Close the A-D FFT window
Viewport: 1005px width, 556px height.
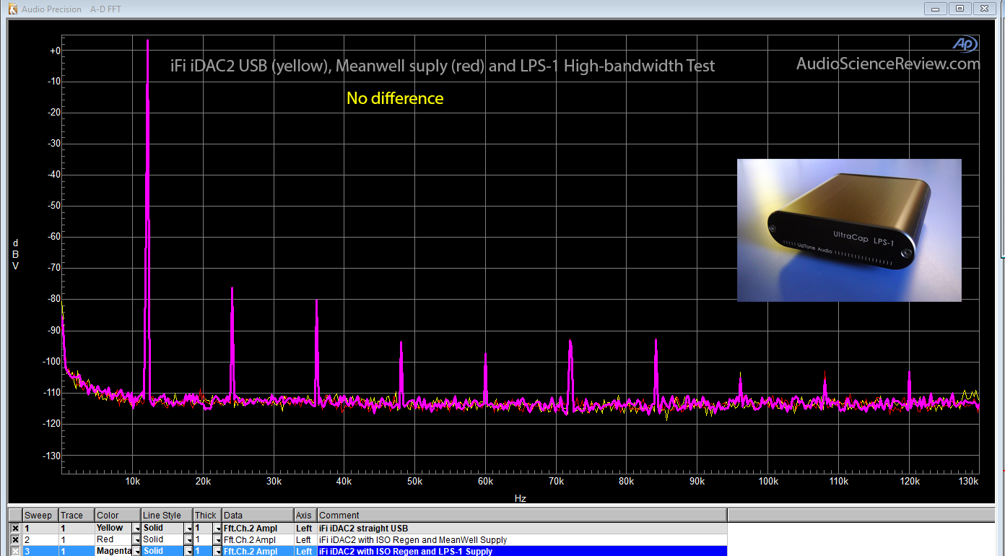point(984,9)
